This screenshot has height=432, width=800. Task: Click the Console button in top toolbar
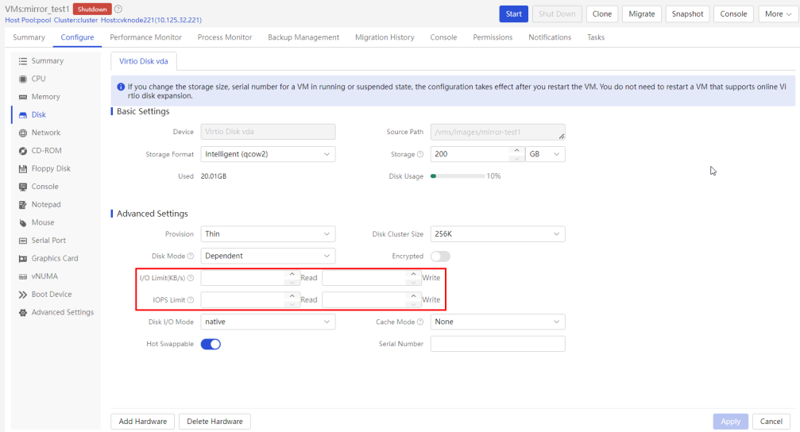click(x=734, y=13)
